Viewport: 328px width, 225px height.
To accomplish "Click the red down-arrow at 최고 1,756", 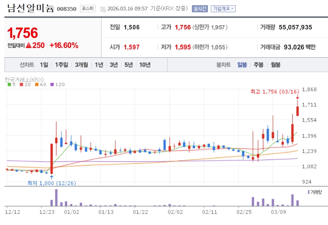I will click(x=298, y=97).
